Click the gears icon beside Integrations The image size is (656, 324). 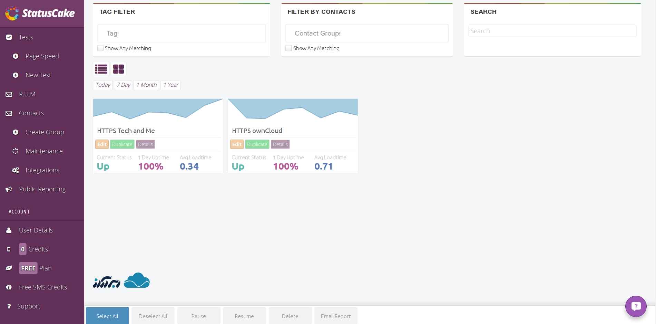click(16, 170)
